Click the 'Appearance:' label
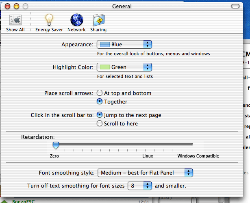 click(x=77, y=44)
